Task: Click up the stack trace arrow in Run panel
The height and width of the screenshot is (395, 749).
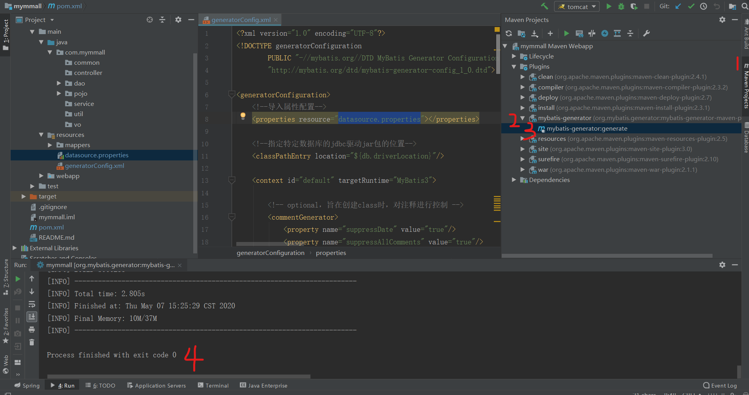Action: (x=32, y=279)
